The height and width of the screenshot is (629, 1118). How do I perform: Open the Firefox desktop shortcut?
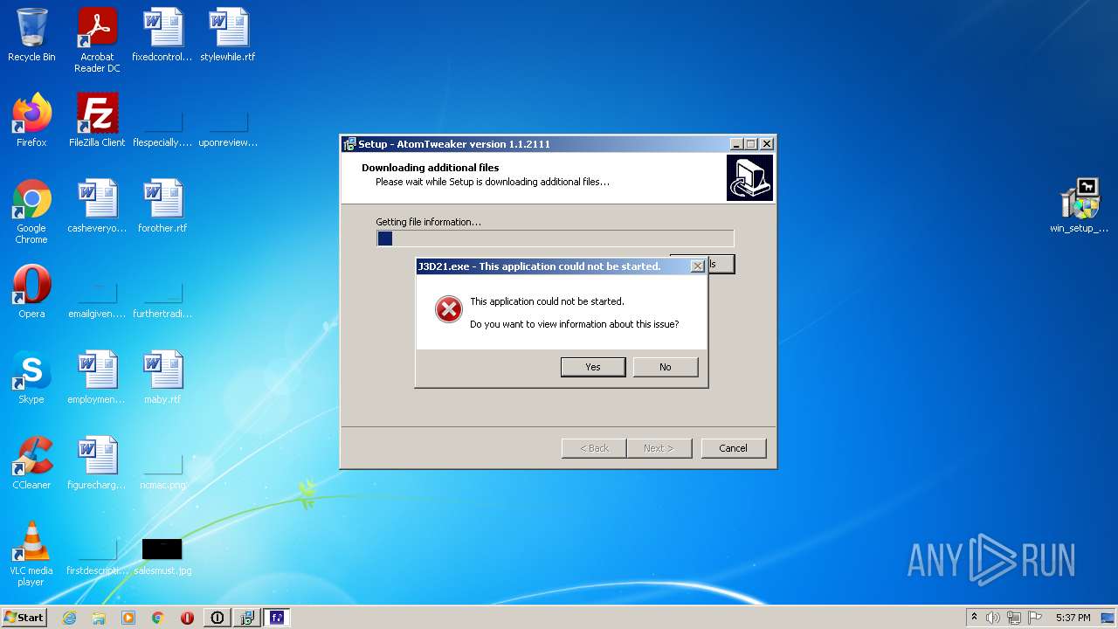tap(31, 121)
